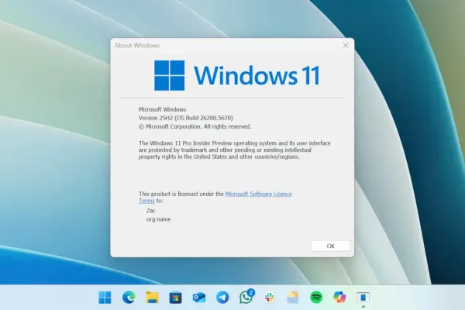
Task: Open Copilot from the taskbar
Action: (339, 298)
